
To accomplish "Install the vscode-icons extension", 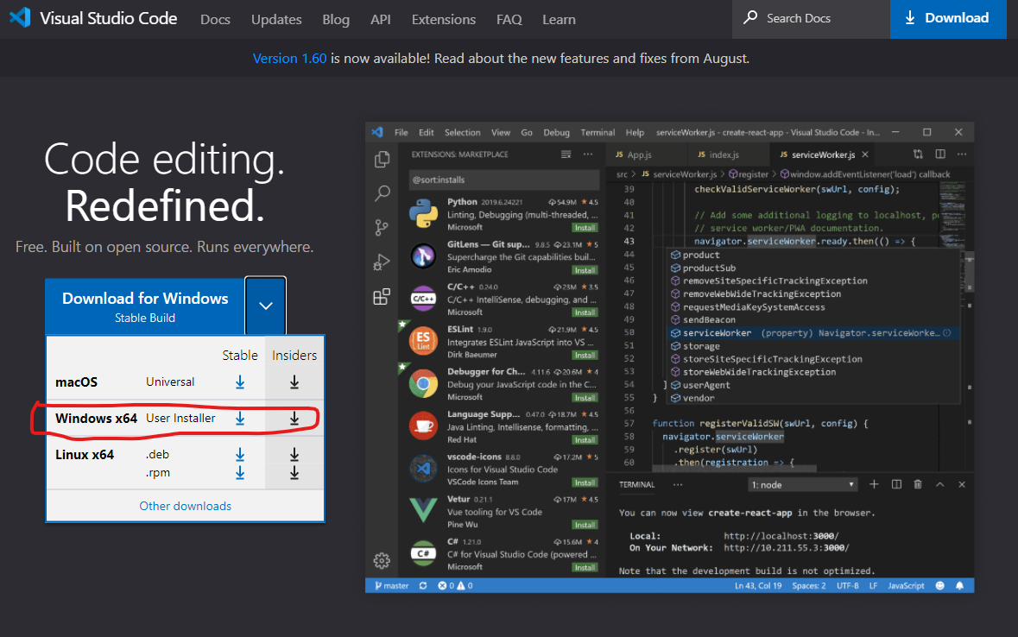I will tap(585, 482).
